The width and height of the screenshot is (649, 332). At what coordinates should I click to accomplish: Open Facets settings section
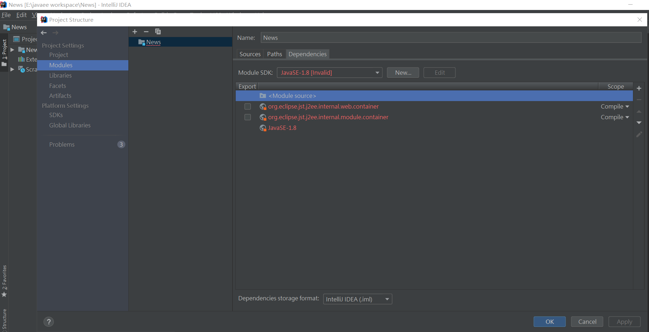click(x=57, y=86)
